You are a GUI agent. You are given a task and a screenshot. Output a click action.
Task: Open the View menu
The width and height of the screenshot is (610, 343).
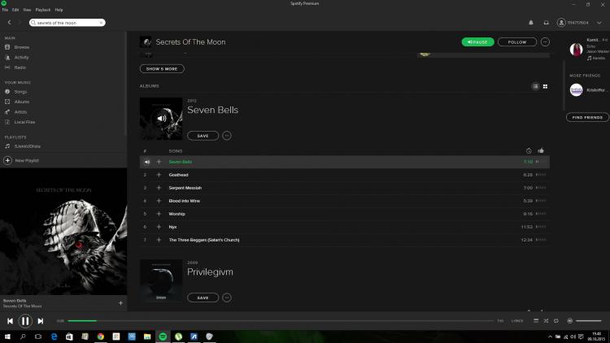[x=27, y=10]
